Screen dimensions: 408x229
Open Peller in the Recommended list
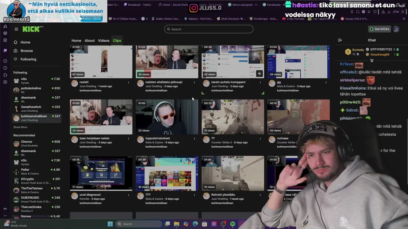[37, 171]
